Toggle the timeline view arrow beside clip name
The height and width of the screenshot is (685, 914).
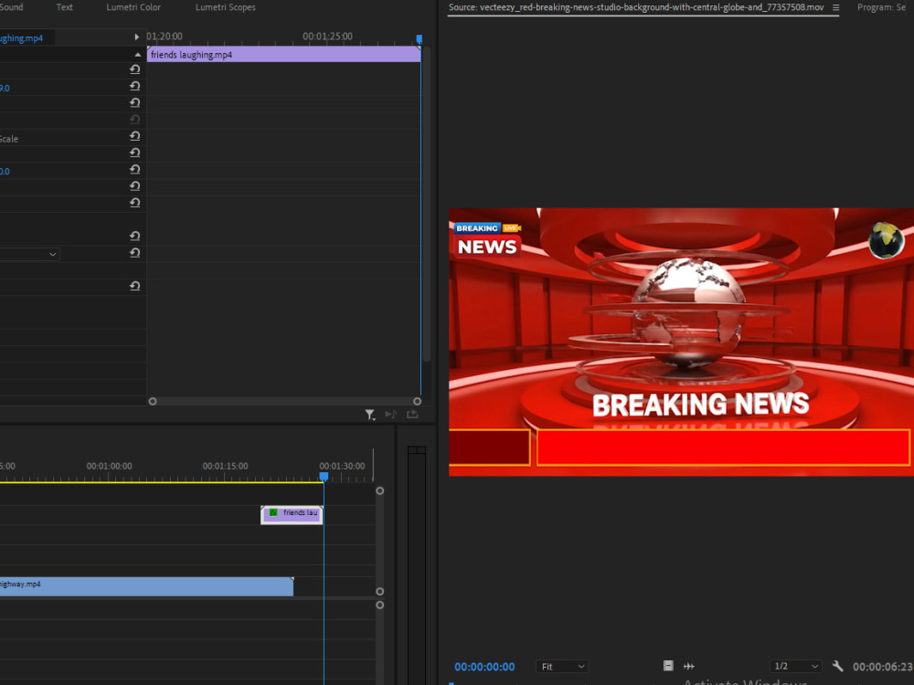pyautogui.click(x=137, y=37)
